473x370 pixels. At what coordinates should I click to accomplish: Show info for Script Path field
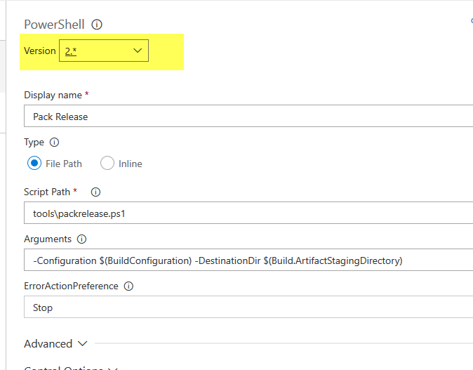click(96, 192)
